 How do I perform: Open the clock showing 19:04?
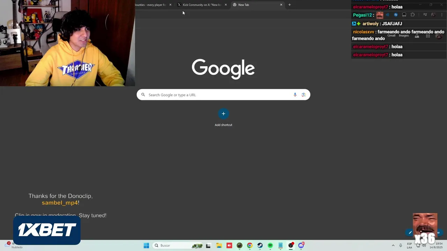[437, 245]
